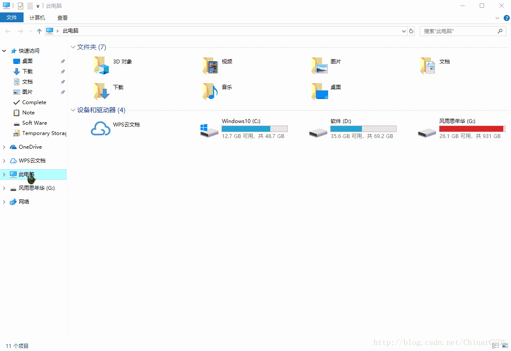This screenshot has height=351, width=511.
Task: Open the 桌面 folder icon in main pane
Action: click(x=320, y=91)
